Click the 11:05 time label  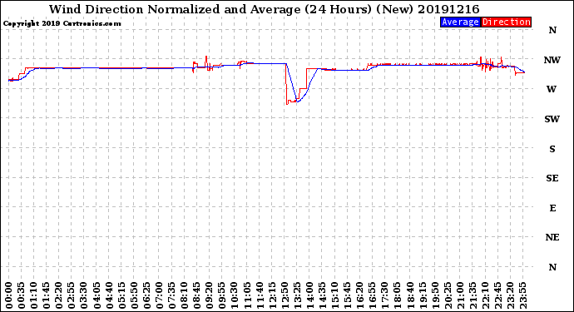tap(247, 295)
